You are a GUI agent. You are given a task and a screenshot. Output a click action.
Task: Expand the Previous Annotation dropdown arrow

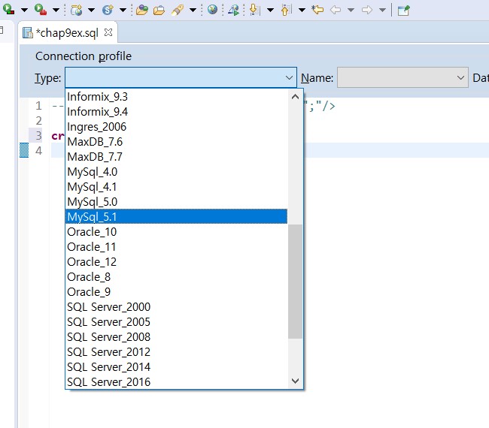302,10
